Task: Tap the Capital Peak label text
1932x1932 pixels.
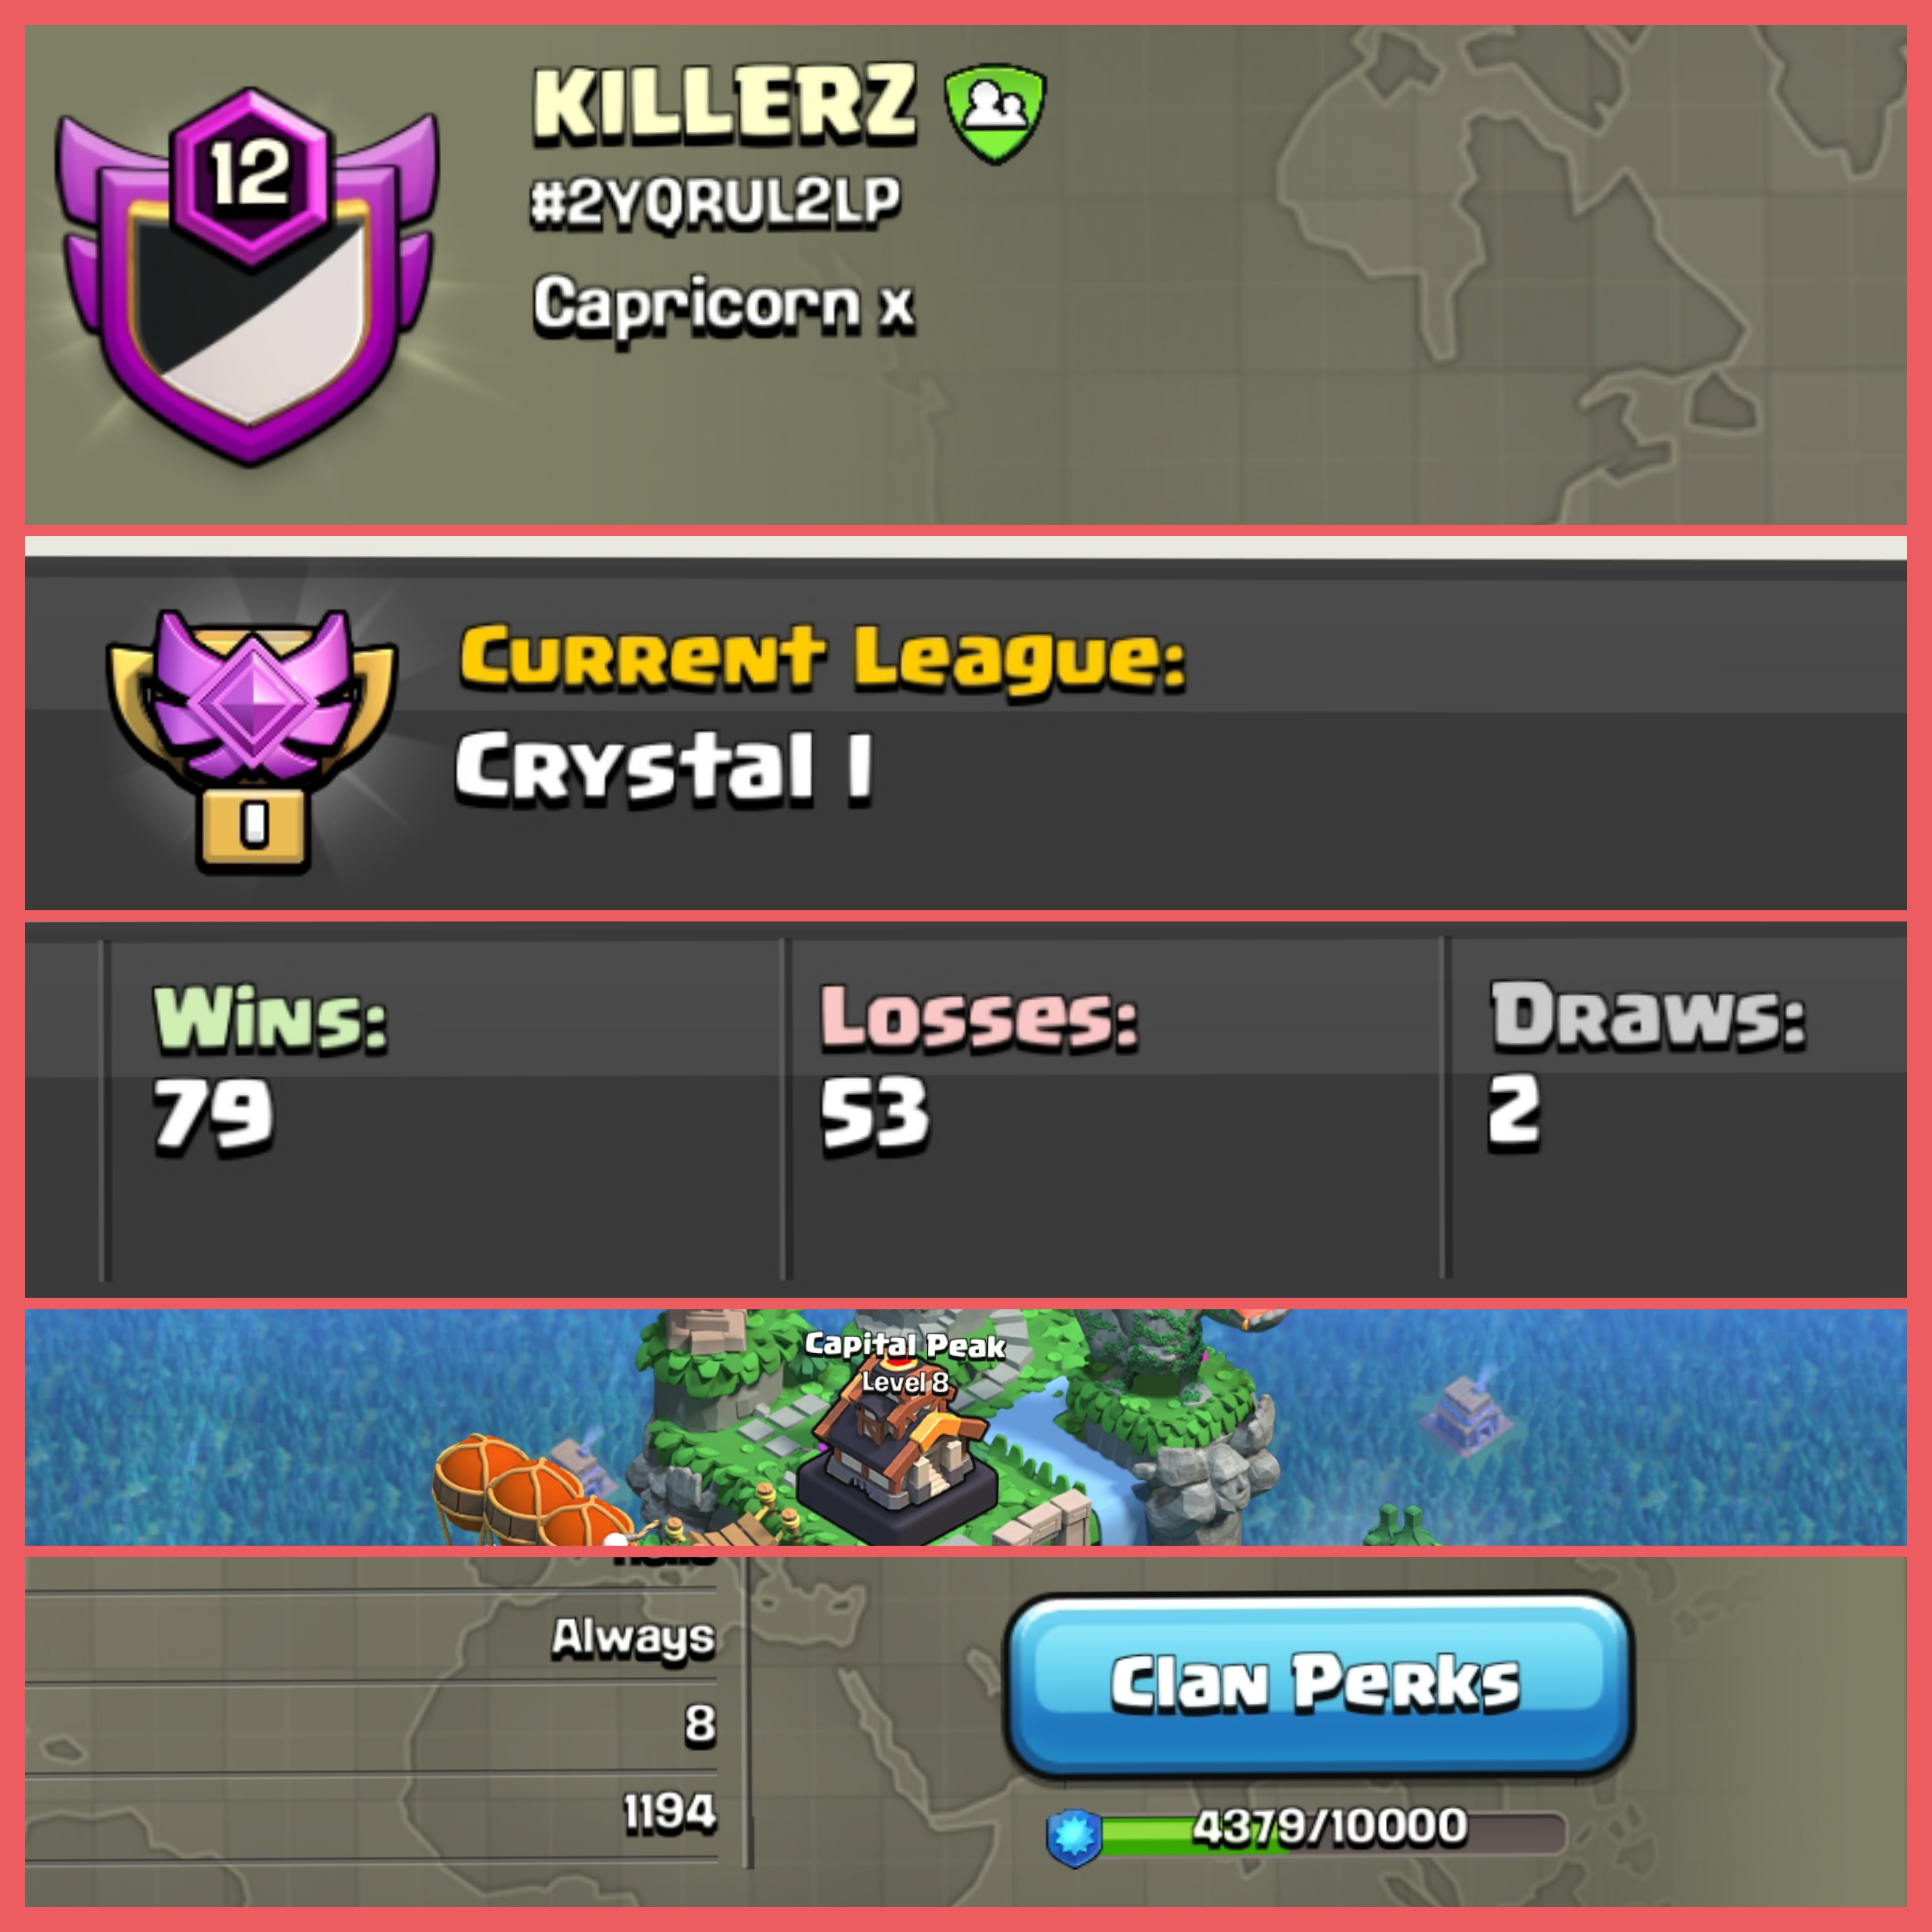Action: [x=905, y=1345]
